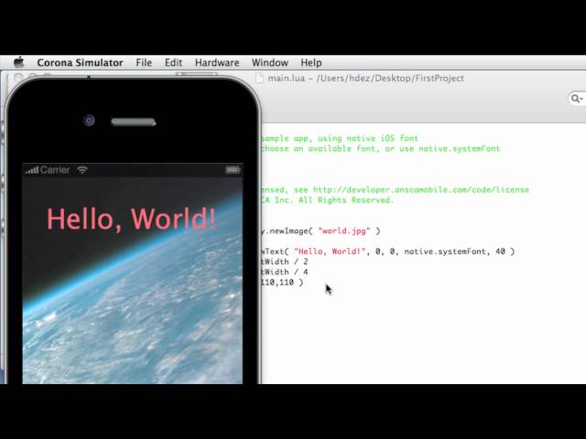Click the signal bars in simulator status bar
This screenshot has height=439, width=586.
click(32, 171)
